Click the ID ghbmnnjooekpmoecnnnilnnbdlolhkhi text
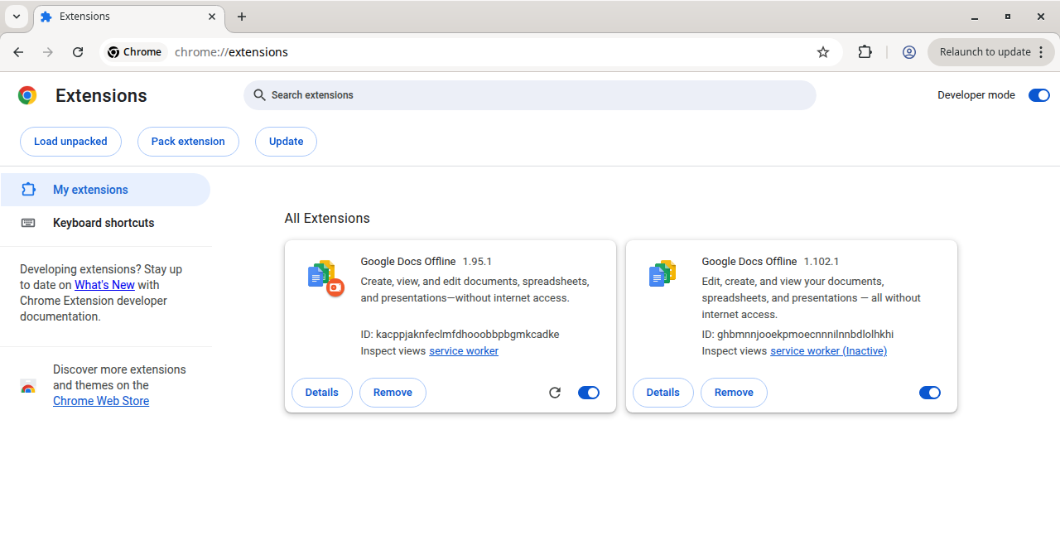 pyautogui.click(x=797, y=335)
